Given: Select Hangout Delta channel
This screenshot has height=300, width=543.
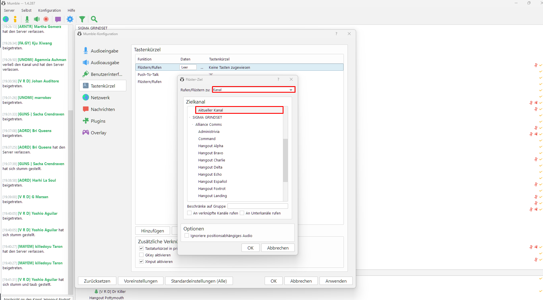Looking at the screenshot, I should [210, 167].
